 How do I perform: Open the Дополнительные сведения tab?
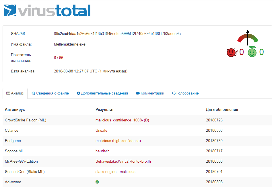pyautogui.click(x=102, y=93)
